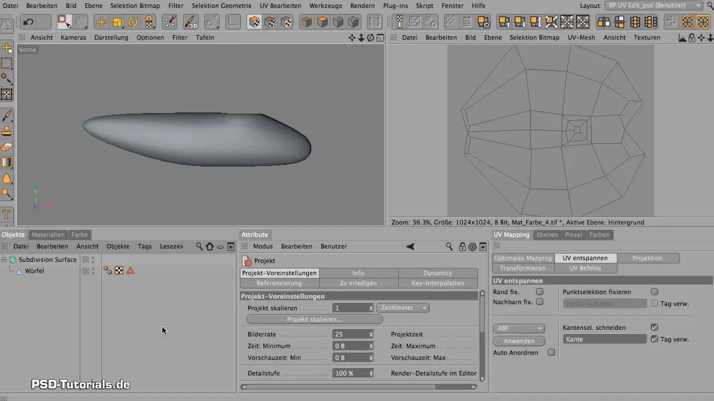714x401 pixels.
Task: Open the Zentimeter unit dropdown
Action: pos(403,307)
